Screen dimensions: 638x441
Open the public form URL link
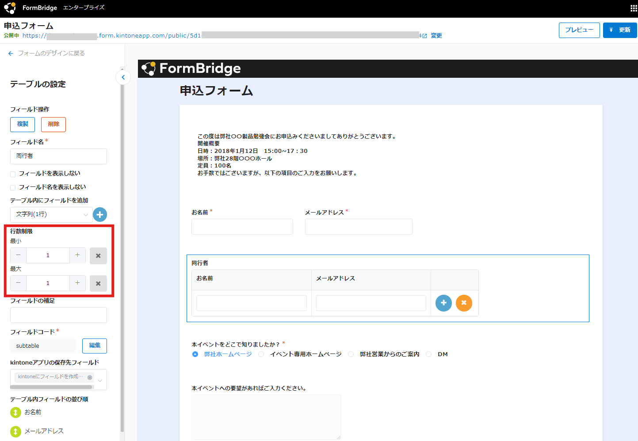(x=221, y=36)
